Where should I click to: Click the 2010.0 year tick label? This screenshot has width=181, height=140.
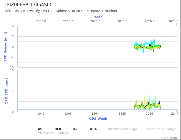(95, 22)
